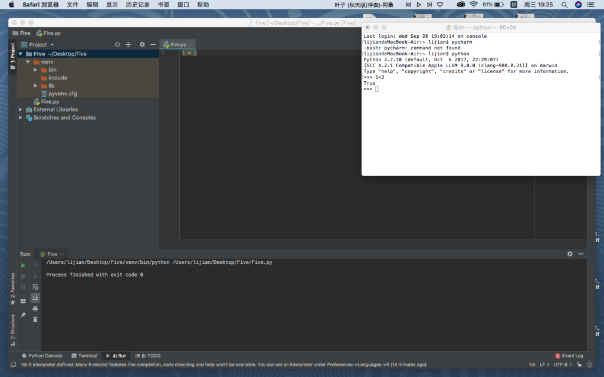Expand Scratches and Consoles
The width and height of the screenshot is (604, 377).
click(21, 118)
